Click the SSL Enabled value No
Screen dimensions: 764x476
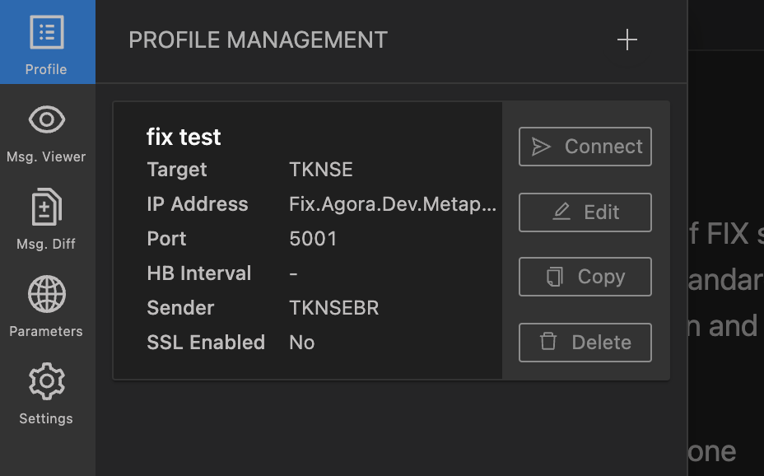(x=301, y=343)
